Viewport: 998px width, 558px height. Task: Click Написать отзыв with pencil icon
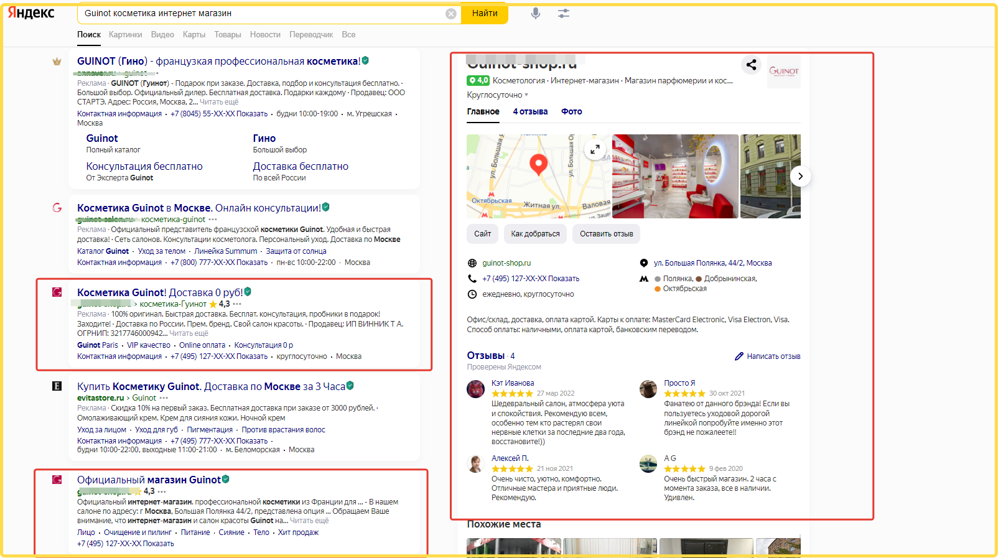(768, 356)
